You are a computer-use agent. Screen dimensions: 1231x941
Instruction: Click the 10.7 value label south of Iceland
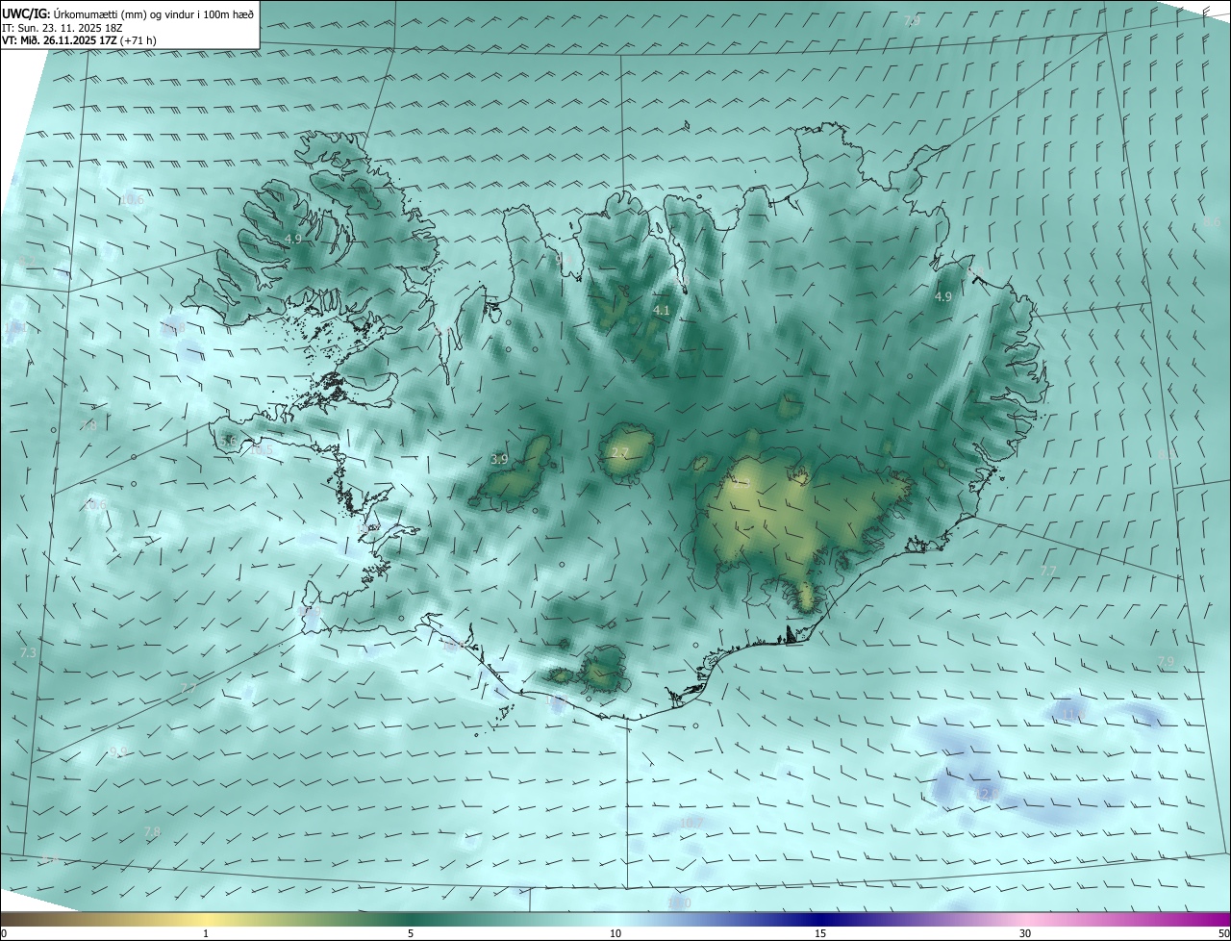point(691,823)
